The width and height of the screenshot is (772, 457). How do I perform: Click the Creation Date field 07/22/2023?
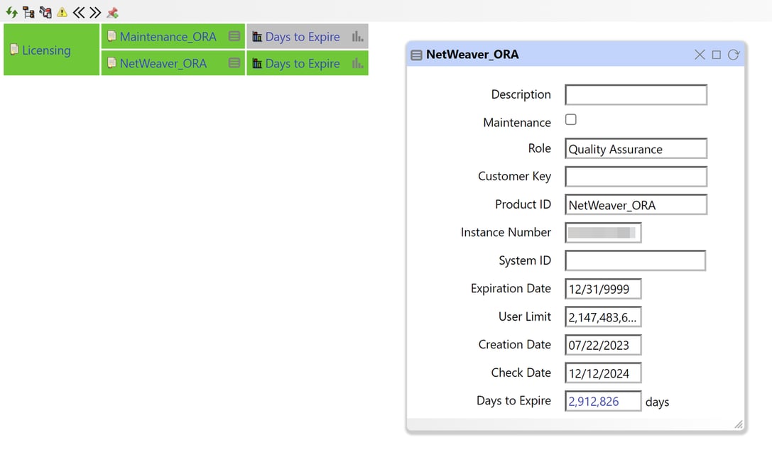pos(603,345)
